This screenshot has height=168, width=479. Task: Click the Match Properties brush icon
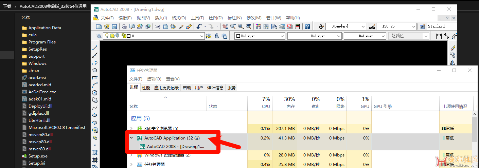click(181, 26)
